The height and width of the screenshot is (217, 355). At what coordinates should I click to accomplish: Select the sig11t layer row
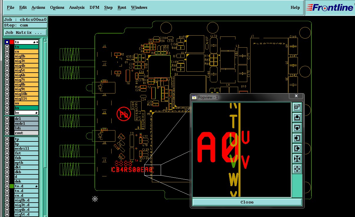[x=26, y=99]
